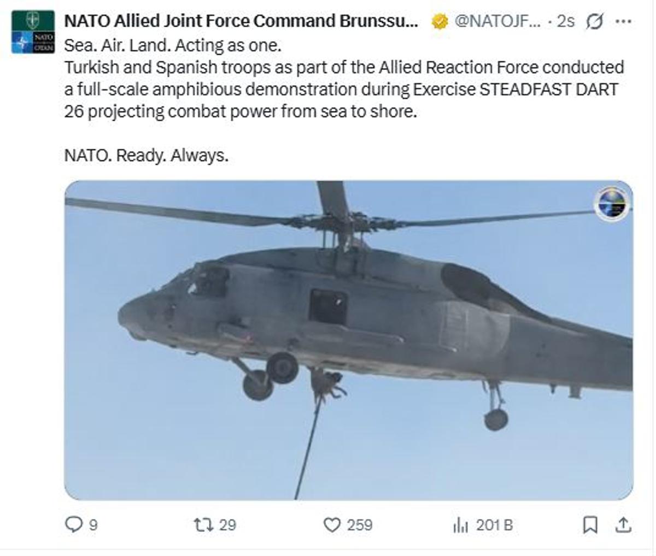Click the account name NATO Allied Joint Force Command
Image resolution: width=656 pixels, height=556 pixels.
(241, 21)
